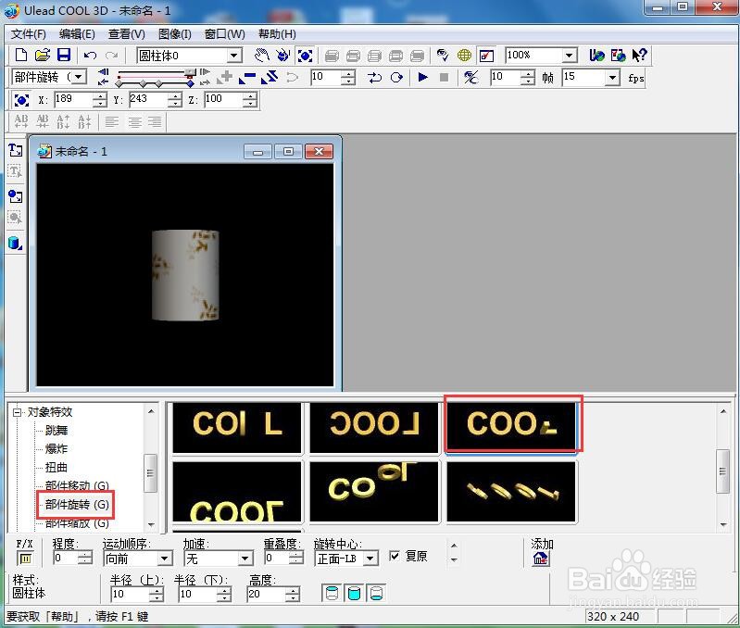Open the 查看(V) menu

(127, 34)
